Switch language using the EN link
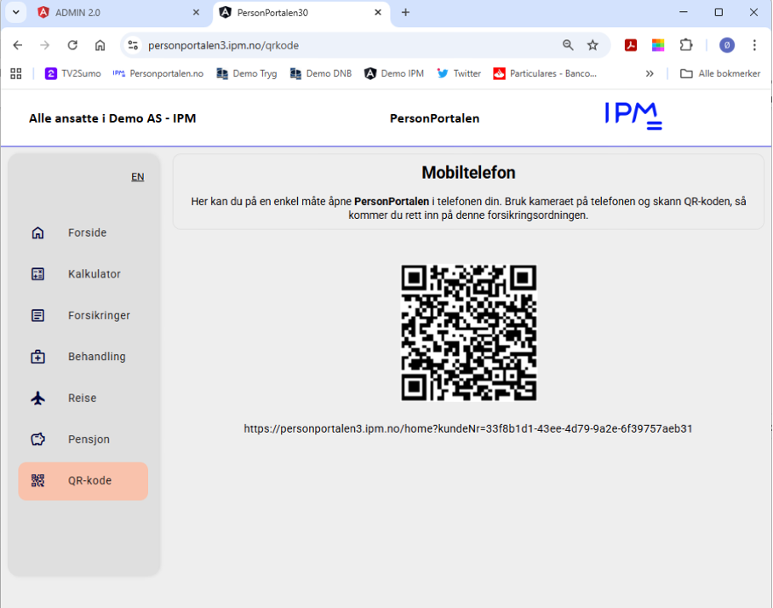The width and height of the screenshot is (773, 608). pyautogui.click(x=137, y=177)
